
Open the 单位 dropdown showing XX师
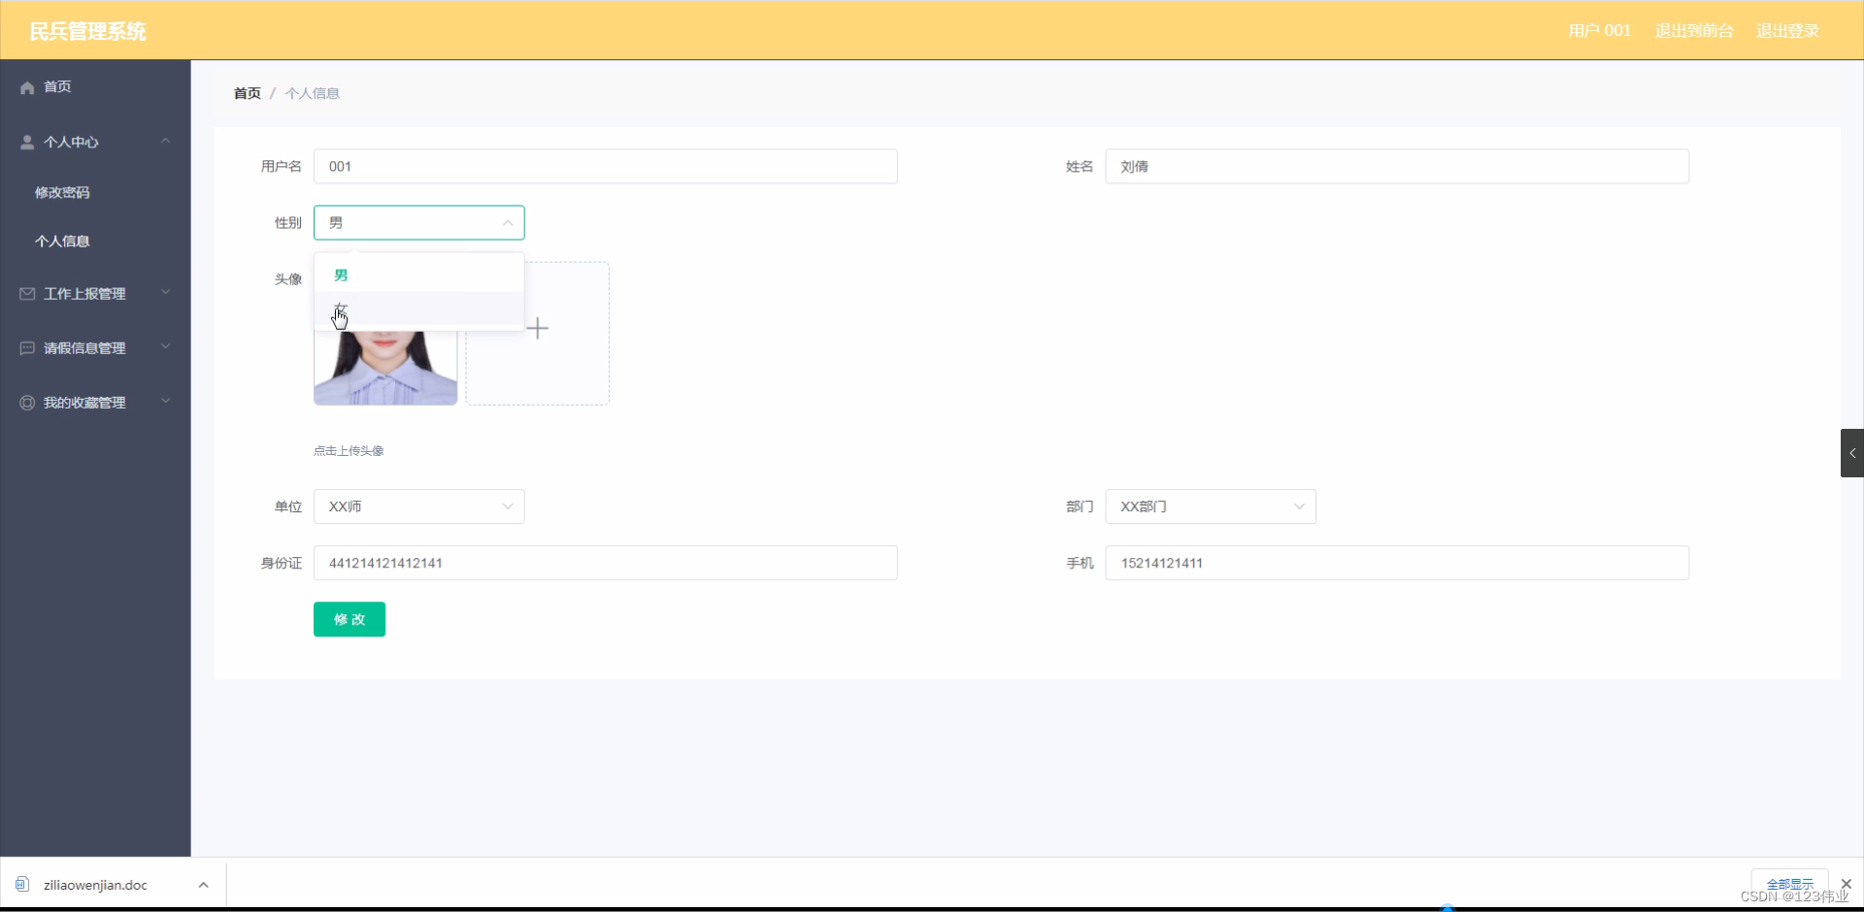[419, 506]
